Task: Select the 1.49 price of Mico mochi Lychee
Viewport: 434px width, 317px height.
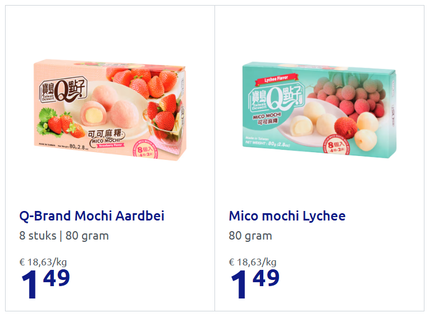Action: tap(254, 283)
